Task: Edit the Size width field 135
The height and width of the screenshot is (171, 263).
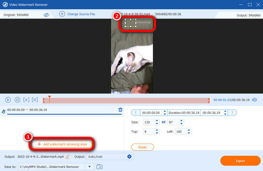Action: [149, 122]
